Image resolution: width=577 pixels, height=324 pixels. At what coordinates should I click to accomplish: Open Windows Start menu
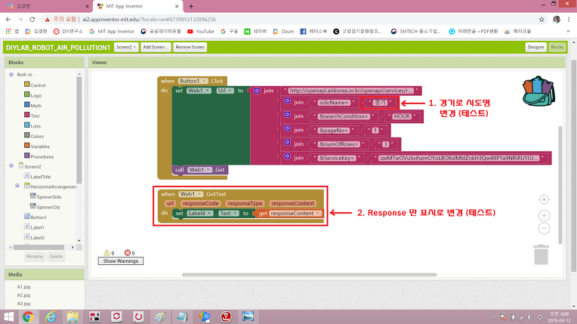(x=8, y=316)
